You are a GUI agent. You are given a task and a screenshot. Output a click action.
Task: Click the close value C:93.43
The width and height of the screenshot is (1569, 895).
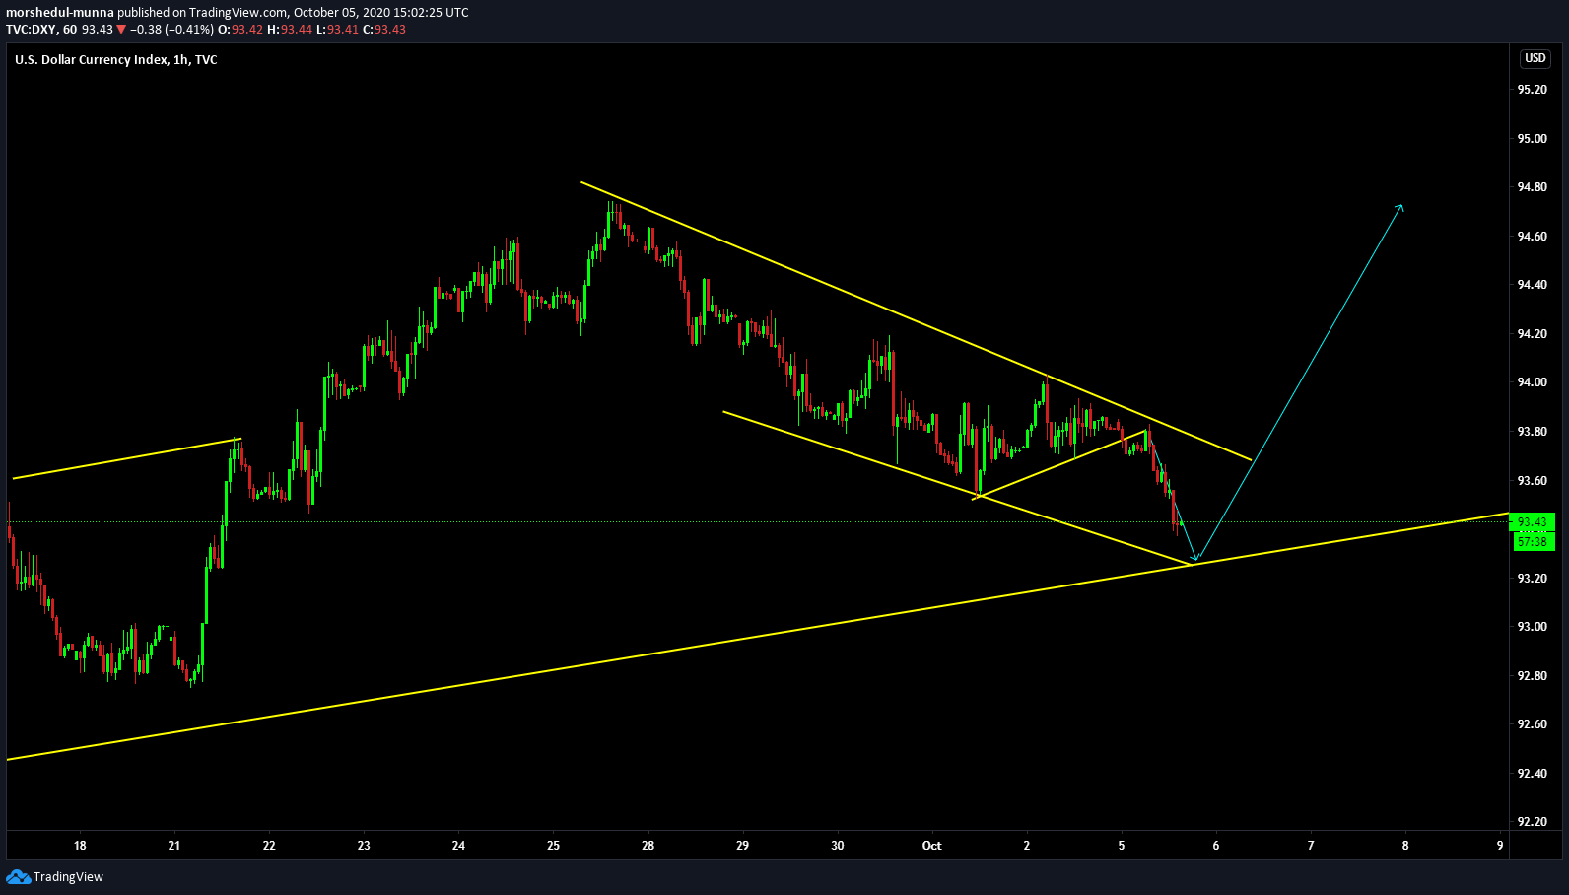[x=384, y=30]
